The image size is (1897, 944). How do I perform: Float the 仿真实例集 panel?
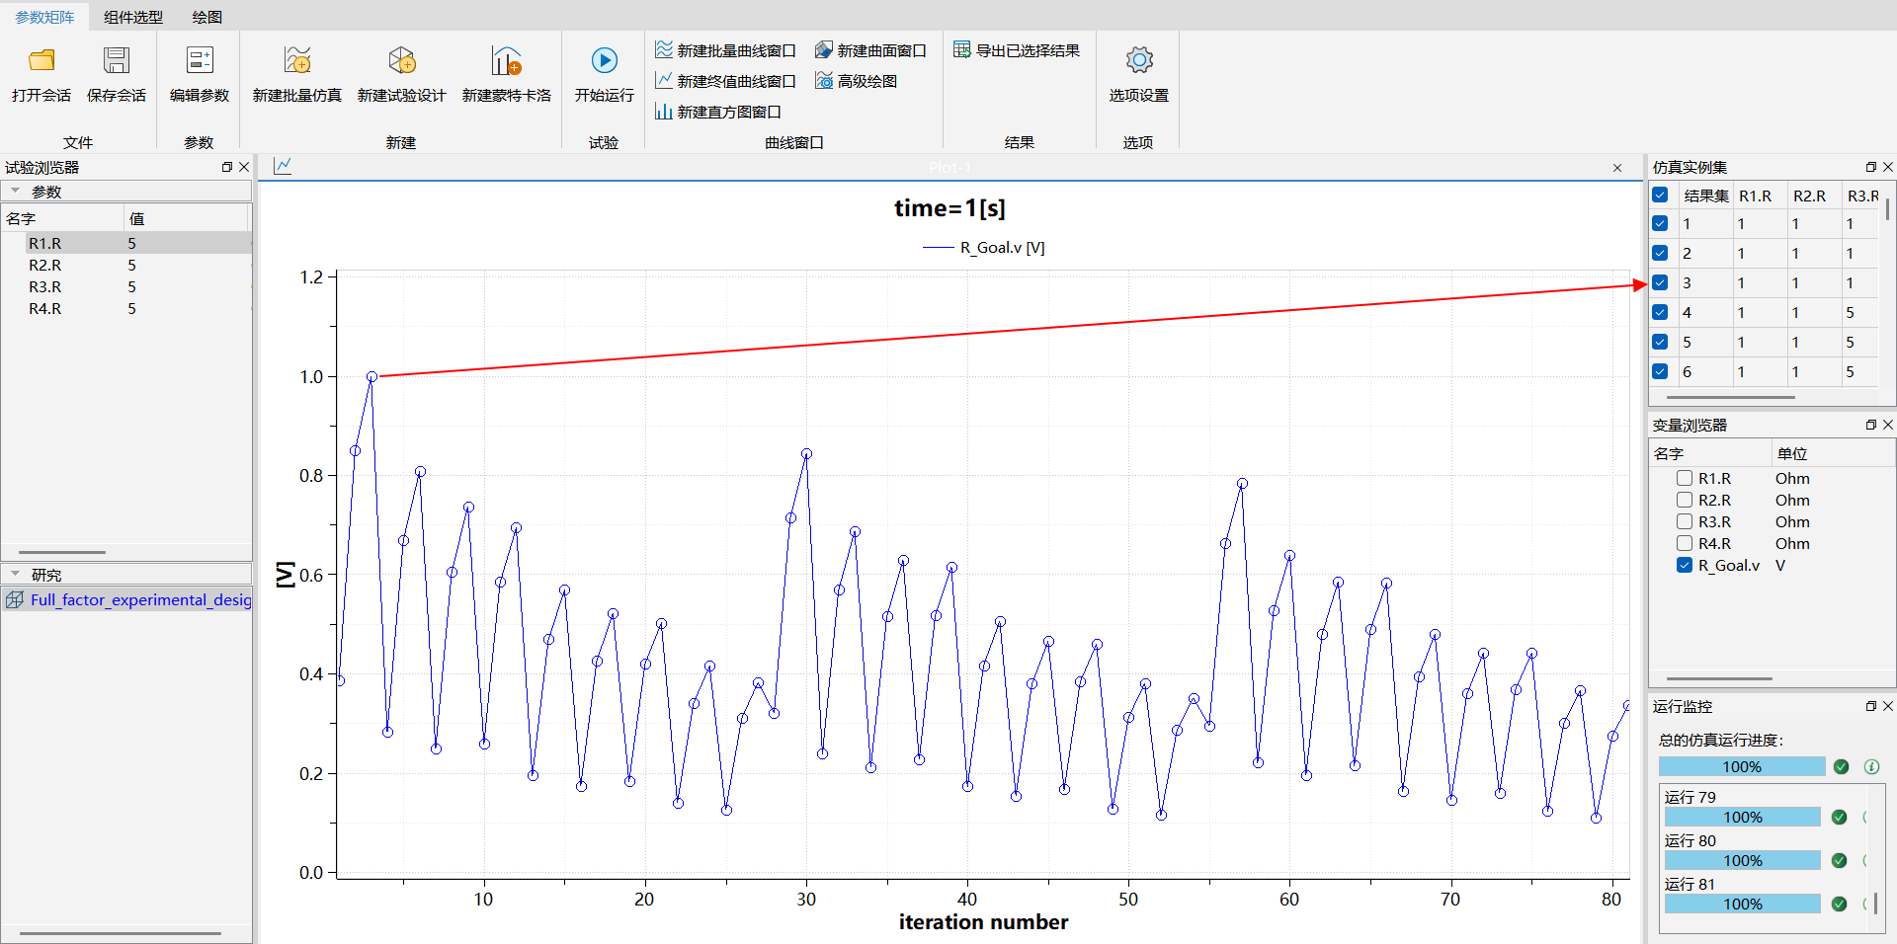[x=1870, y=167]
